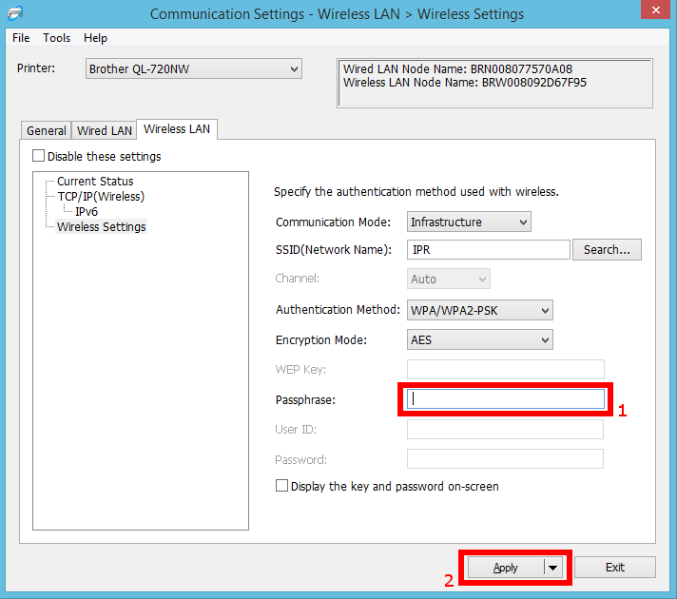The image size is (677, 599).
Task: Switch to the Wired LAN tab
Action: 105,130
